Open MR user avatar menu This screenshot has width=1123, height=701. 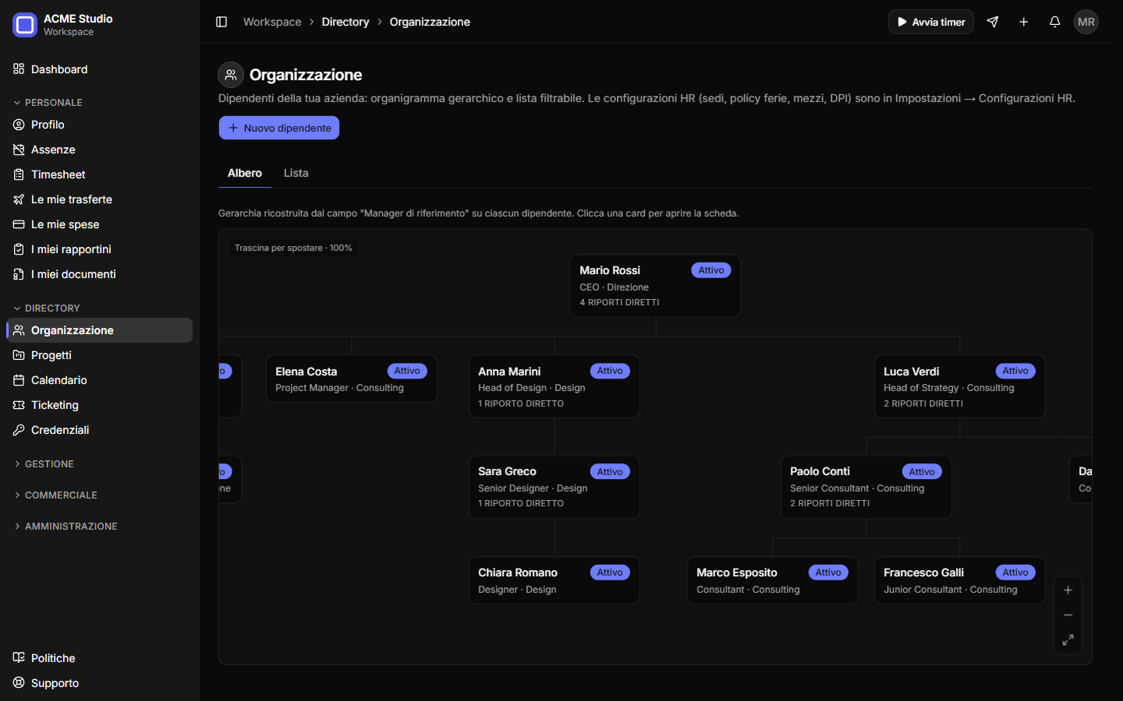point(1086,22)
